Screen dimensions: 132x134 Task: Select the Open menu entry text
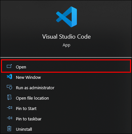click(21, 67)
